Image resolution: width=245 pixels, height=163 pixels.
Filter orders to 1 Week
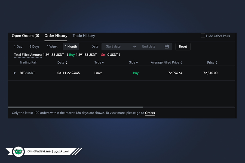coord(52,46)
